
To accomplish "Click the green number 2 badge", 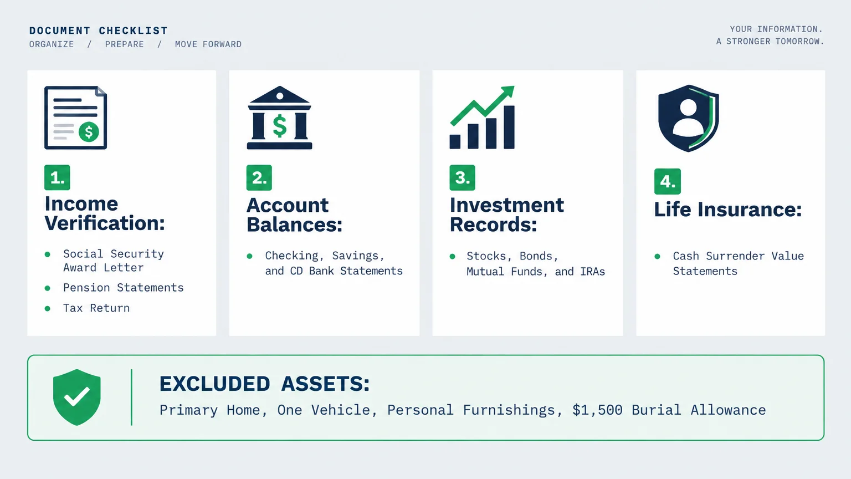I will (259, 177).
